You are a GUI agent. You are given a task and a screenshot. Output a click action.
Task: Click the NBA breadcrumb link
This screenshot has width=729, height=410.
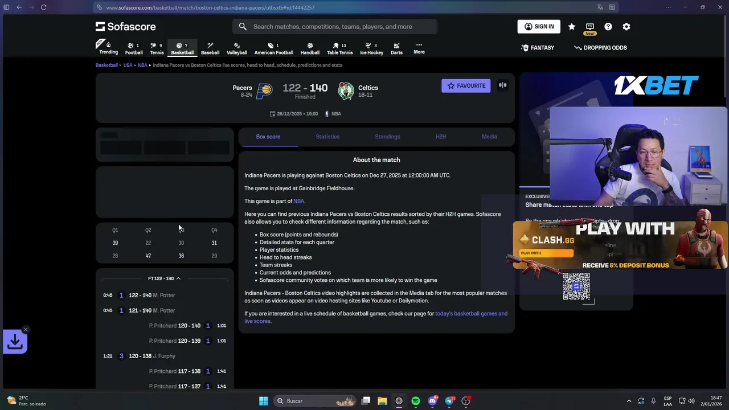pyautogui.click(x=142, y=65)
